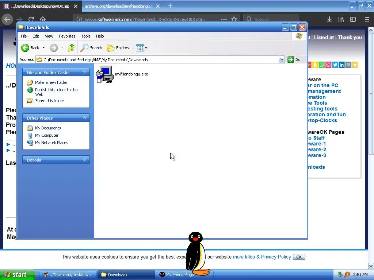Select the myfriendpingu.exe file name

131,74
